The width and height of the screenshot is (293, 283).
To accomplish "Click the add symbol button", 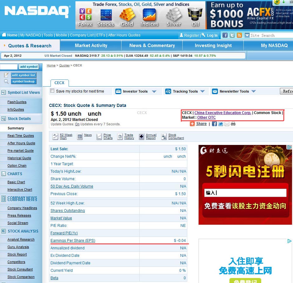I will pos(29,67).
